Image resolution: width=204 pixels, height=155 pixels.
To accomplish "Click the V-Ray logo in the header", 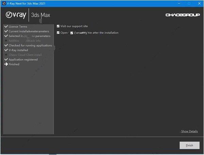I will (16, 15).
